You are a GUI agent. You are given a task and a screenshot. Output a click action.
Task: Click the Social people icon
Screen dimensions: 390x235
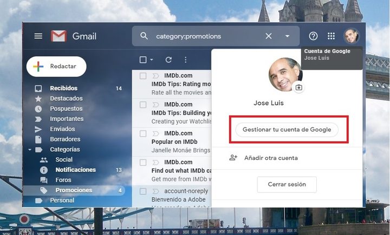44,160
